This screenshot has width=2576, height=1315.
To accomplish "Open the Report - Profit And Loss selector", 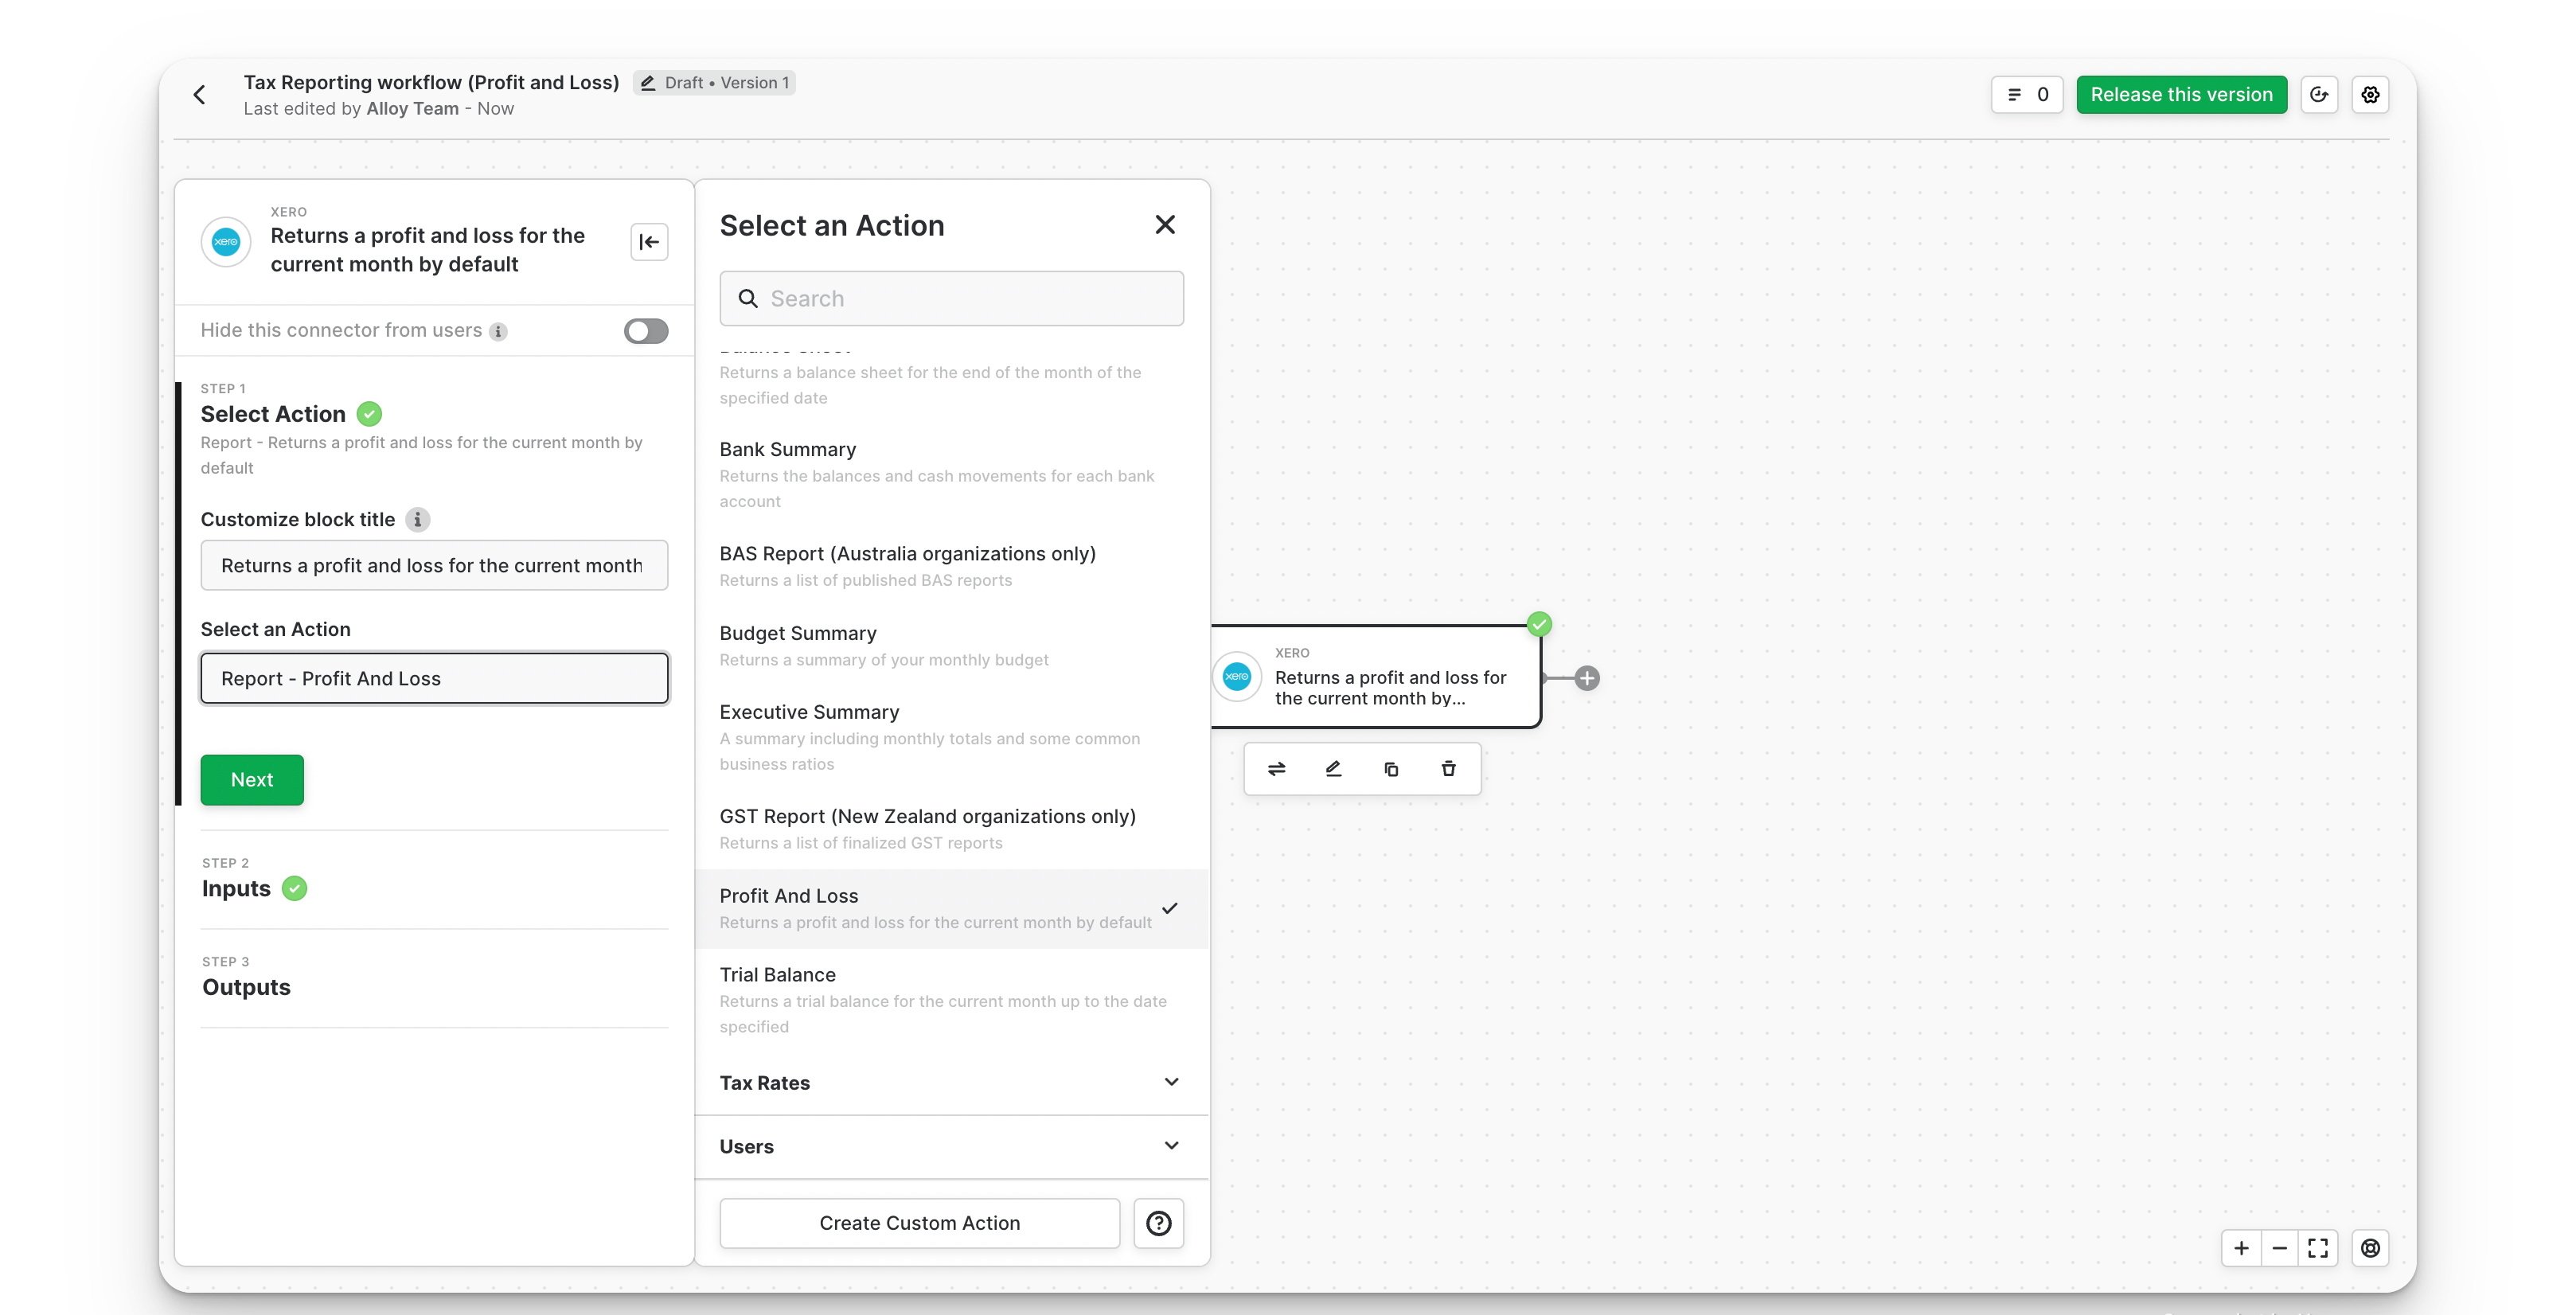I will pos(434,679).
